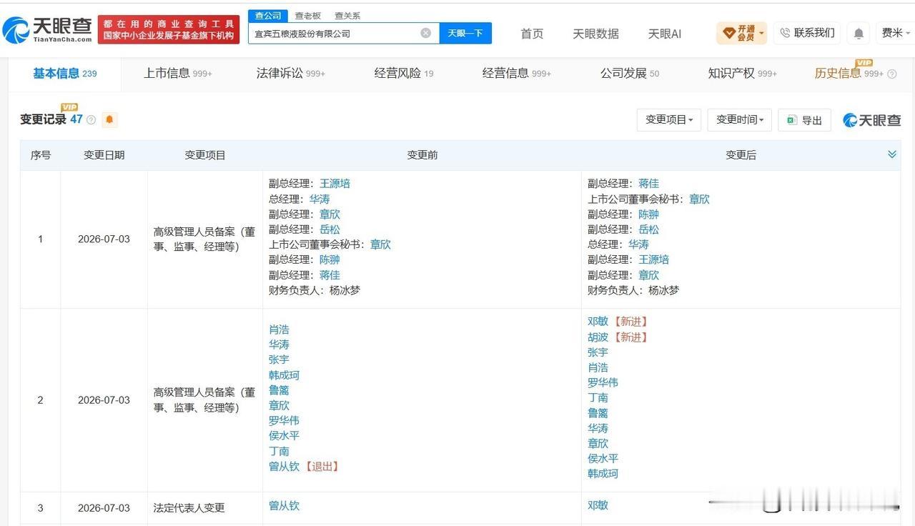This screenshot has height=526, width=915.
Task: Open 岳松 link in the 变更前 column
Action: coord(330,229)
